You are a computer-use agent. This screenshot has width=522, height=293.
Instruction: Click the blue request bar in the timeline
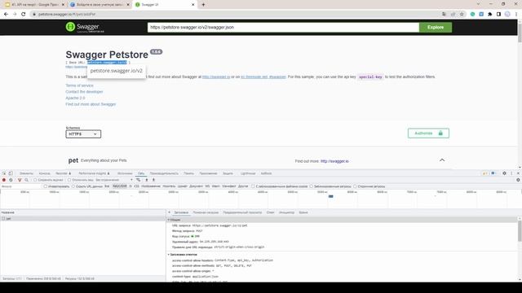(330, 196)
